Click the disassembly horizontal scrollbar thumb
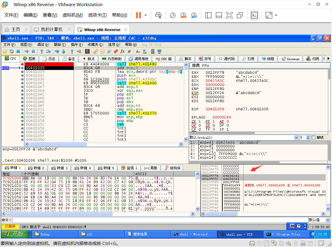 tap(58, 144)
